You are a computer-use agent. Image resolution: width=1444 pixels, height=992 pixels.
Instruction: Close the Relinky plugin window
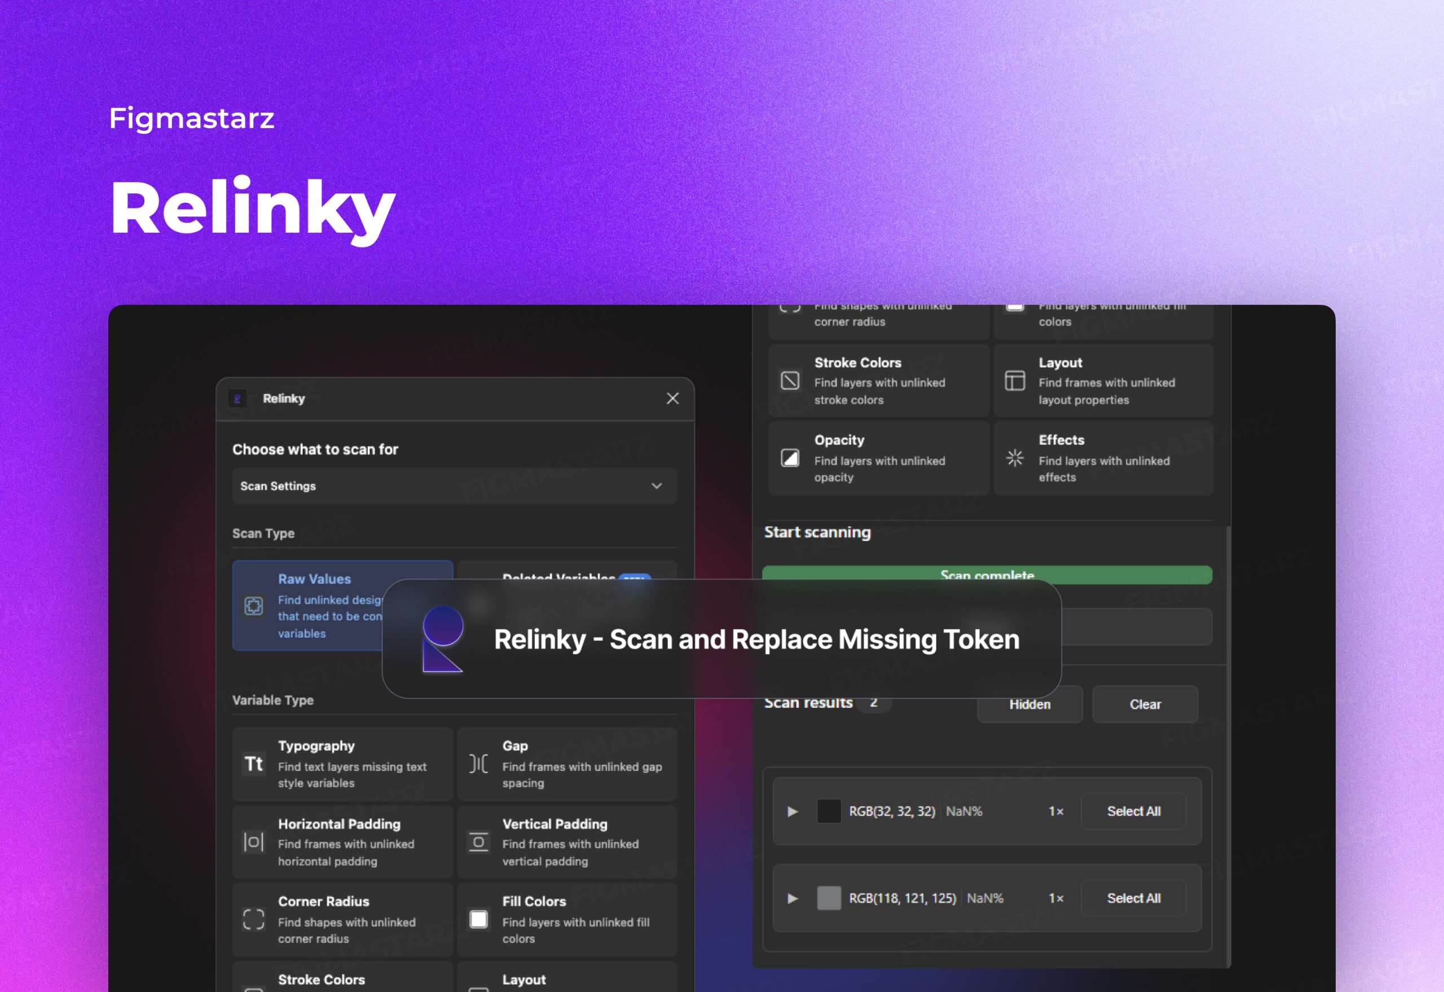(x=672, y=398)
